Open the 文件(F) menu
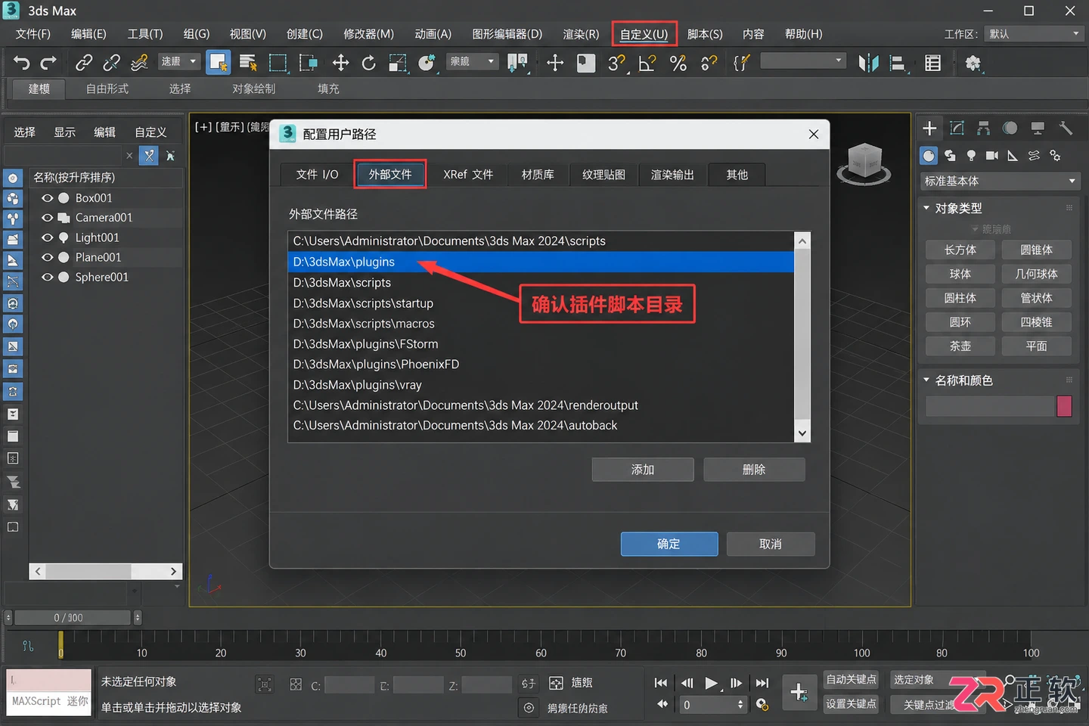1089x726 pixels. click(x=33, y=34)
